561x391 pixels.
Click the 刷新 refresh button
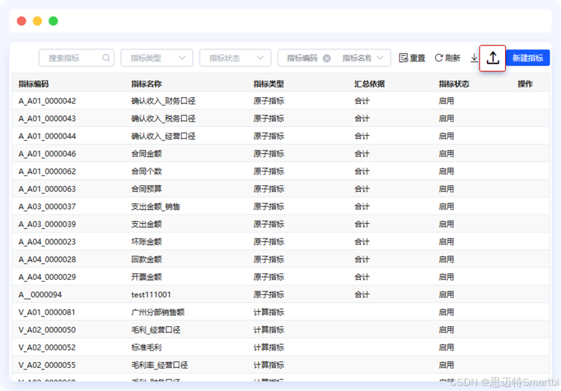point(448,58)
